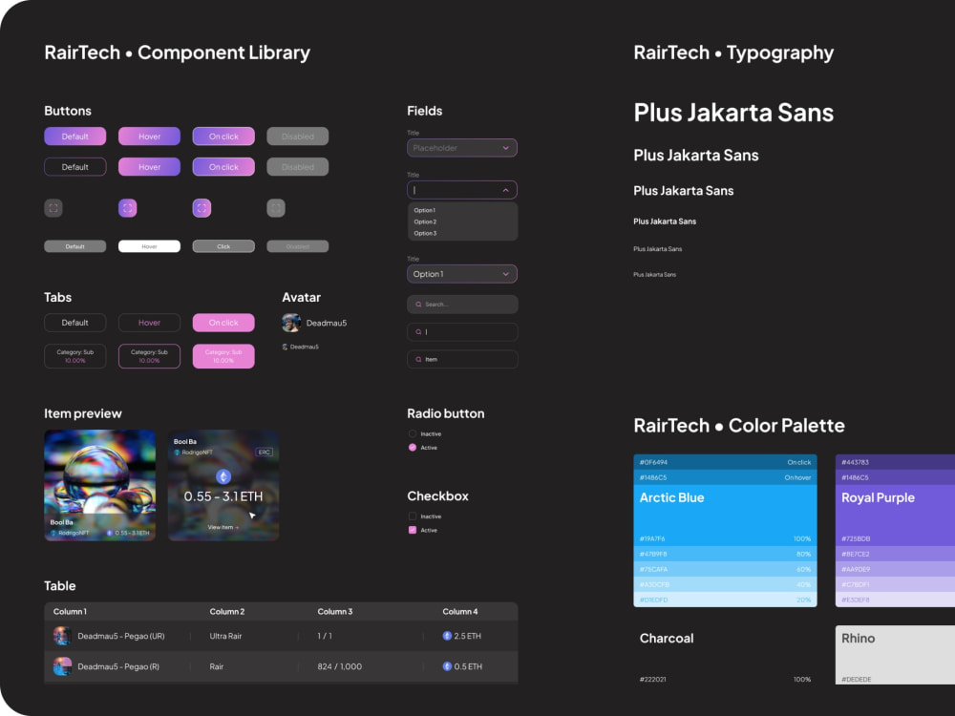Click 'Deadmau5 - Pegao (UR)' in the table
Screen dimensions: 955x716
tap(121, 636)
